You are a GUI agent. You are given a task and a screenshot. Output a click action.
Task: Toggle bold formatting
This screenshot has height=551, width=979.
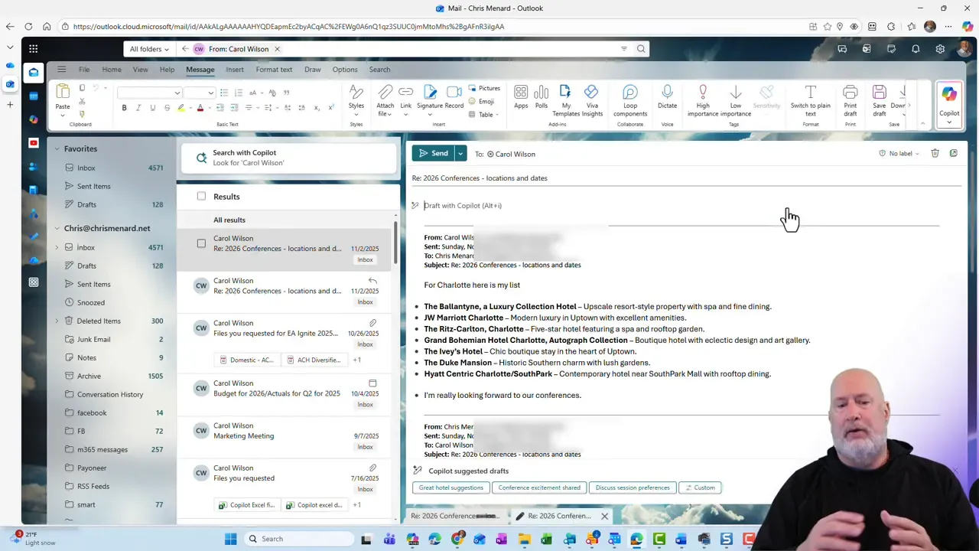[x=124, y=107]
